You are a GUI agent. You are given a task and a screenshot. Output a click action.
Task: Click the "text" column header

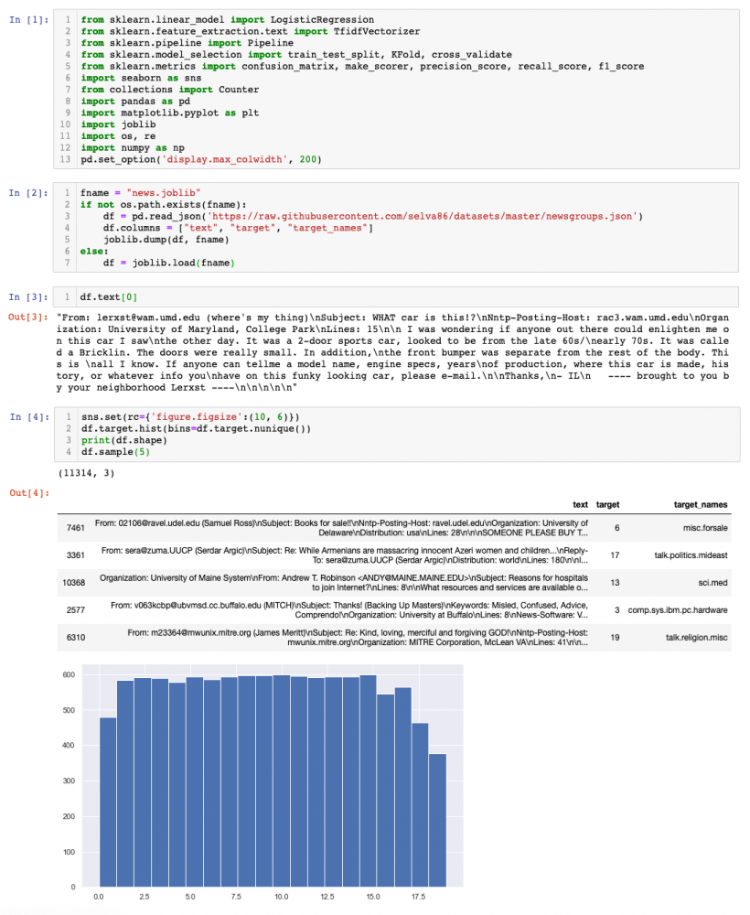tap(580, 504)
